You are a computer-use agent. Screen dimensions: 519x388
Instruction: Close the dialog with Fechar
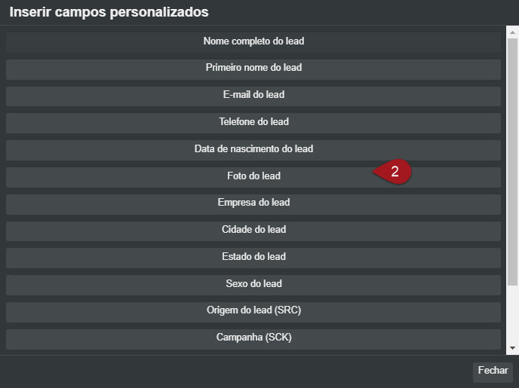point(493,371)
